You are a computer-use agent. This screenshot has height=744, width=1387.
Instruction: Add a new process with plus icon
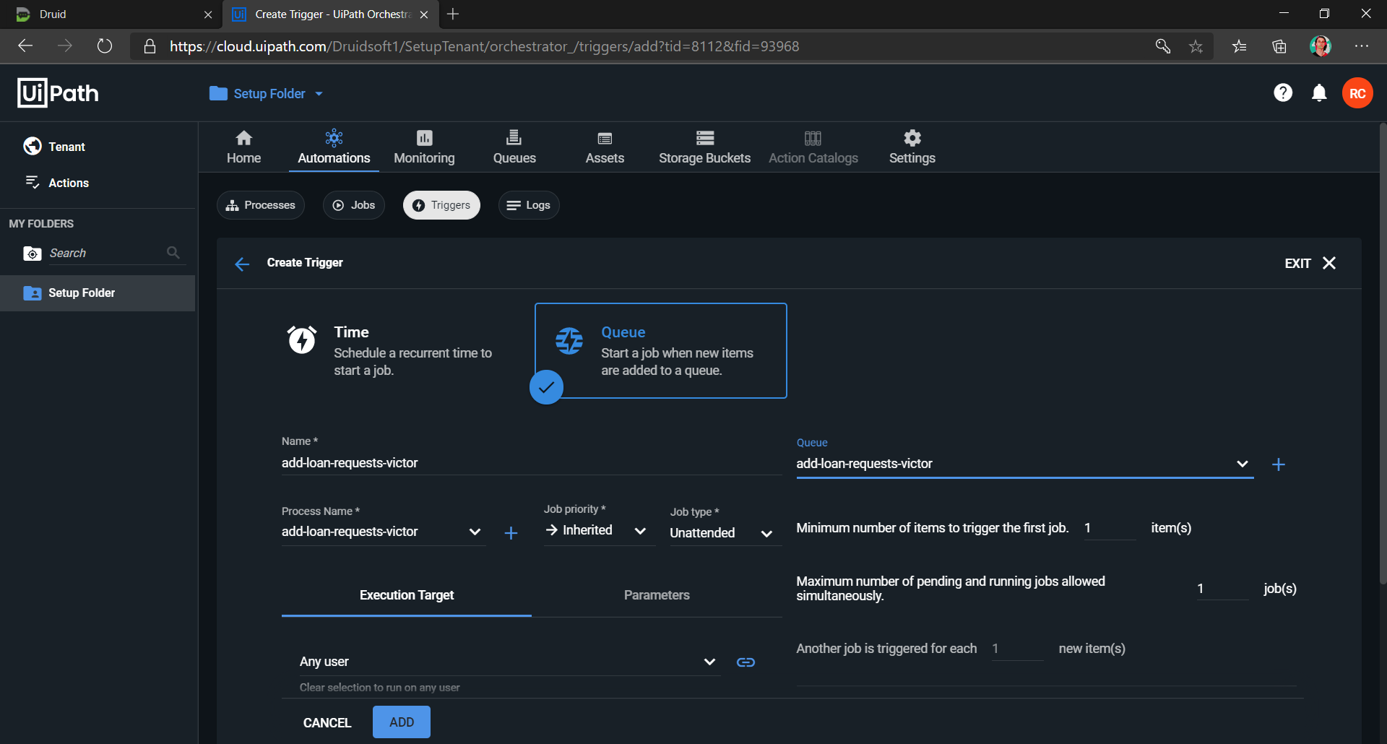pos(511,533)
